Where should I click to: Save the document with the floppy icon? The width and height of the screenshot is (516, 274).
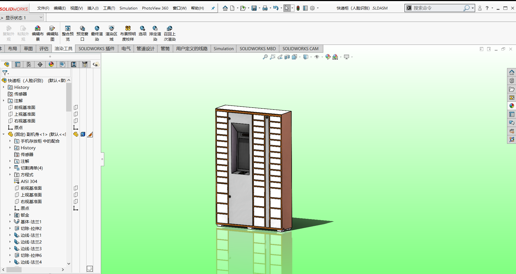254,8
